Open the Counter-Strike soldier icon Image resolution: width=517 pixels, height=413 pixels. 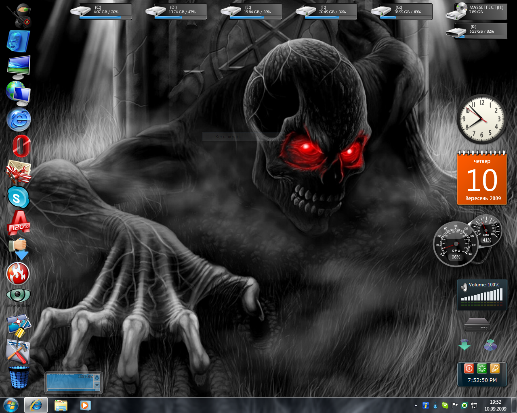19,15
